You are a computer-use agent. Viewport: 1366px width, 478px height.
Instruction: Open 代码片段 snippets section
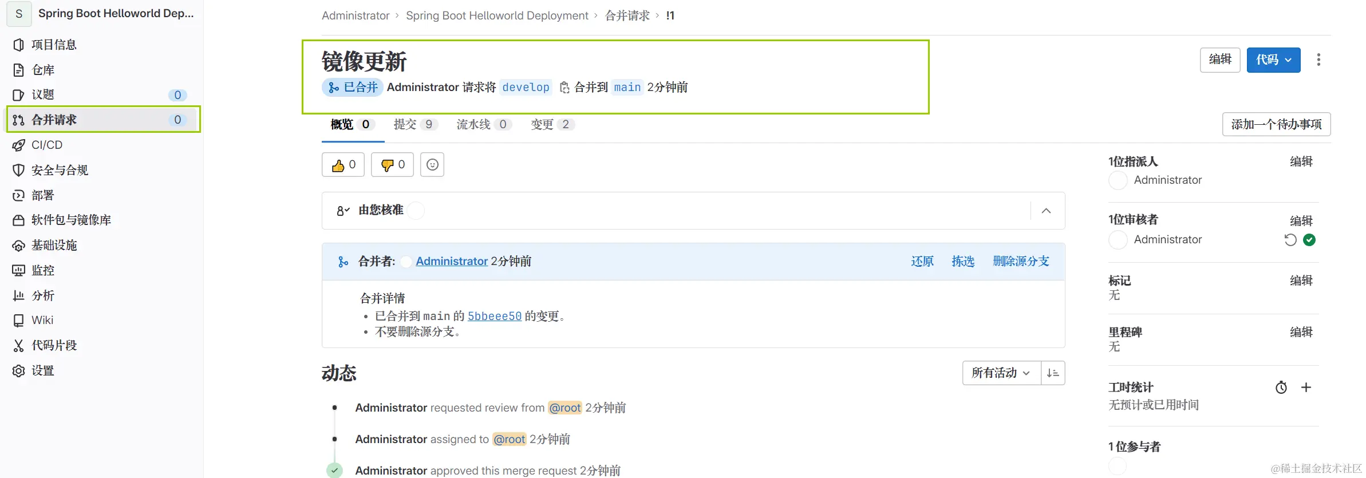tap(54, 345)
